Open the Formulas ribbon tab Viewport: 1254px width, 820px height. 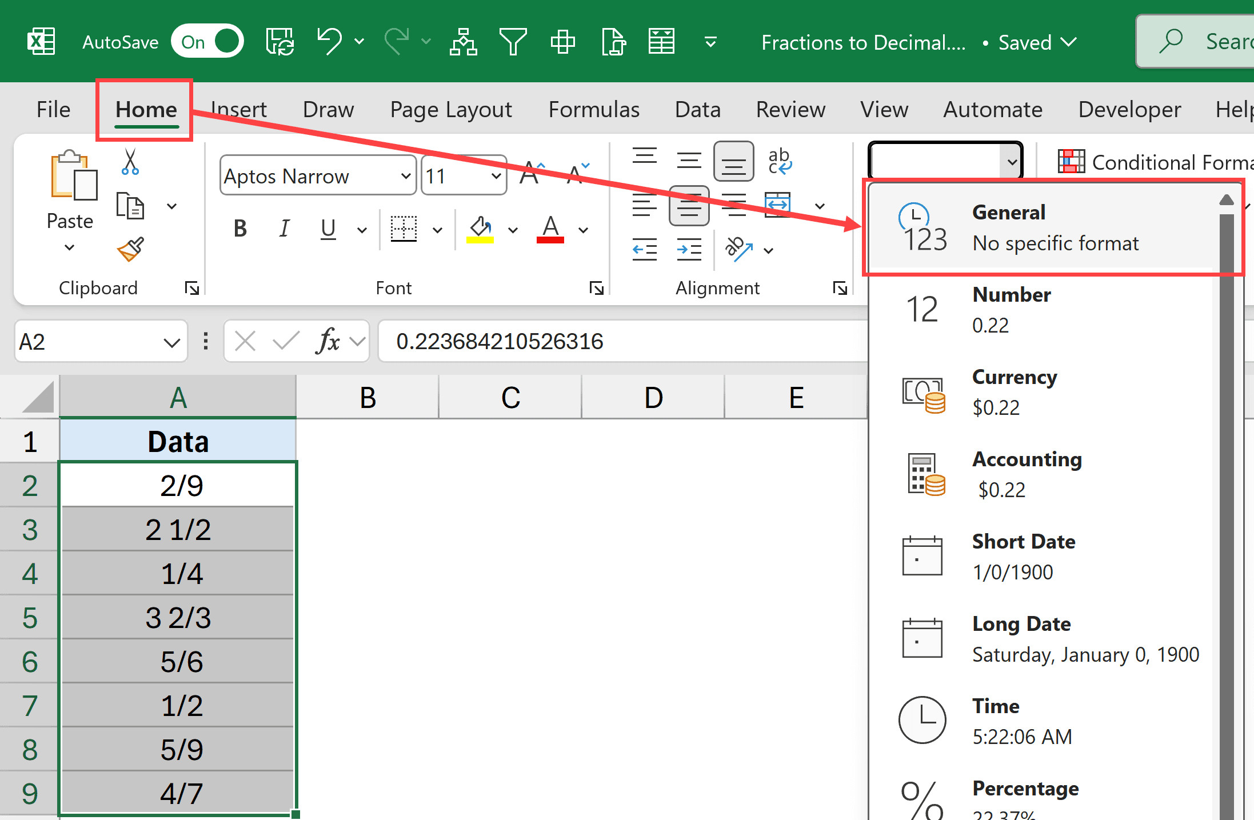pyautogui.click(x=593, y=109)
